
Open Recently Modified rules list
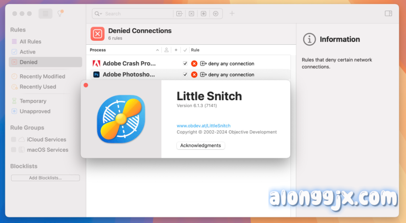pyautogui.click(x=42, y=76)
